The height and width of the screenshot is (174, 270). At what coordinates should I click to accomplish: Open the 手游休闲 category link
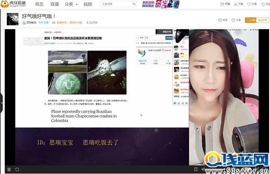[62, 22]
